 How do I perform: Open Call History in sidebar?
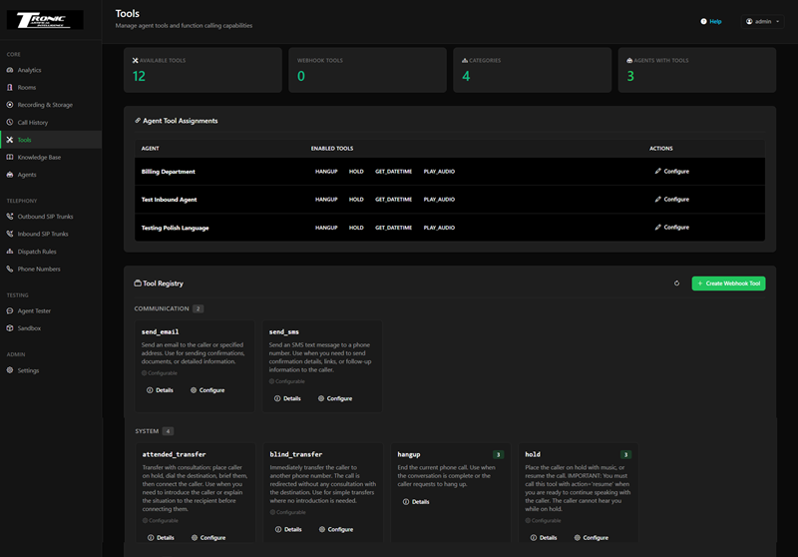[33, 123]
